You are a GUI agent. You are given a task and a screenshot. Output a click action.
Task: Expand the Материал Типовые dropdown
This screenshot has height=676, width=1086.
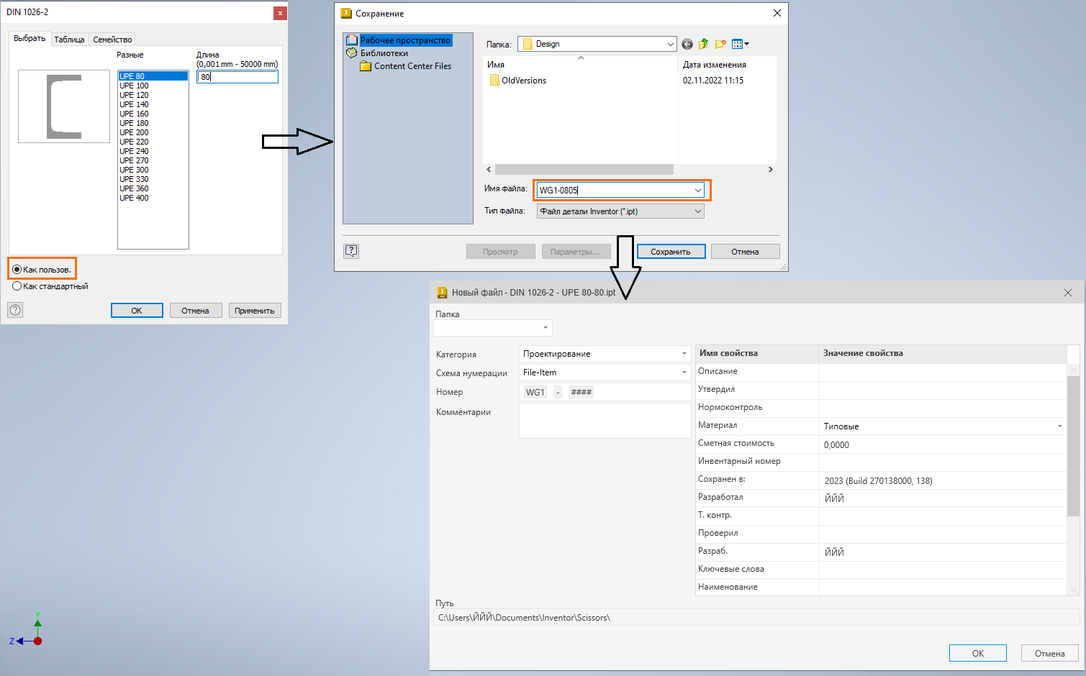tap(1059, 426)
